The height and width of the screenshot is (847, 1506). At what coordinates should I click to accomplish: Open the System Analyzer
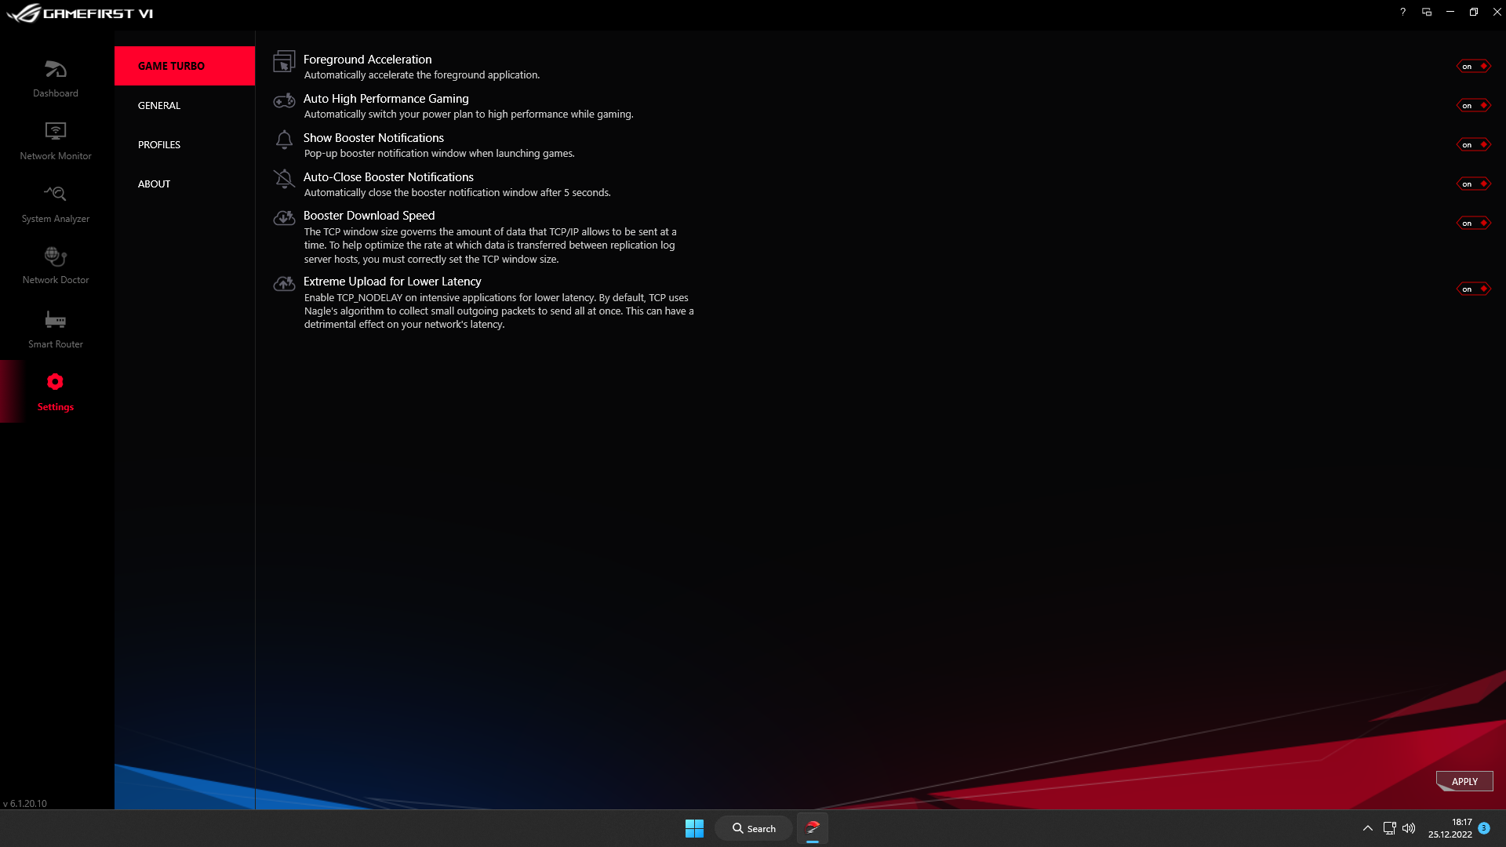[55, 202]
